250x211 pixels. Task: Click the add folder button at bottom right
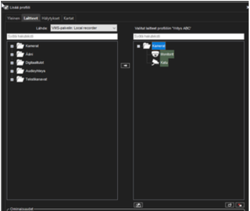click(x=229, y=205)
